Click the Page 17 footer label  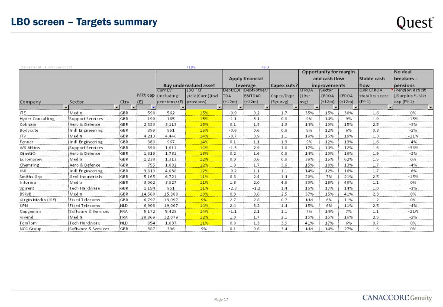221,299
